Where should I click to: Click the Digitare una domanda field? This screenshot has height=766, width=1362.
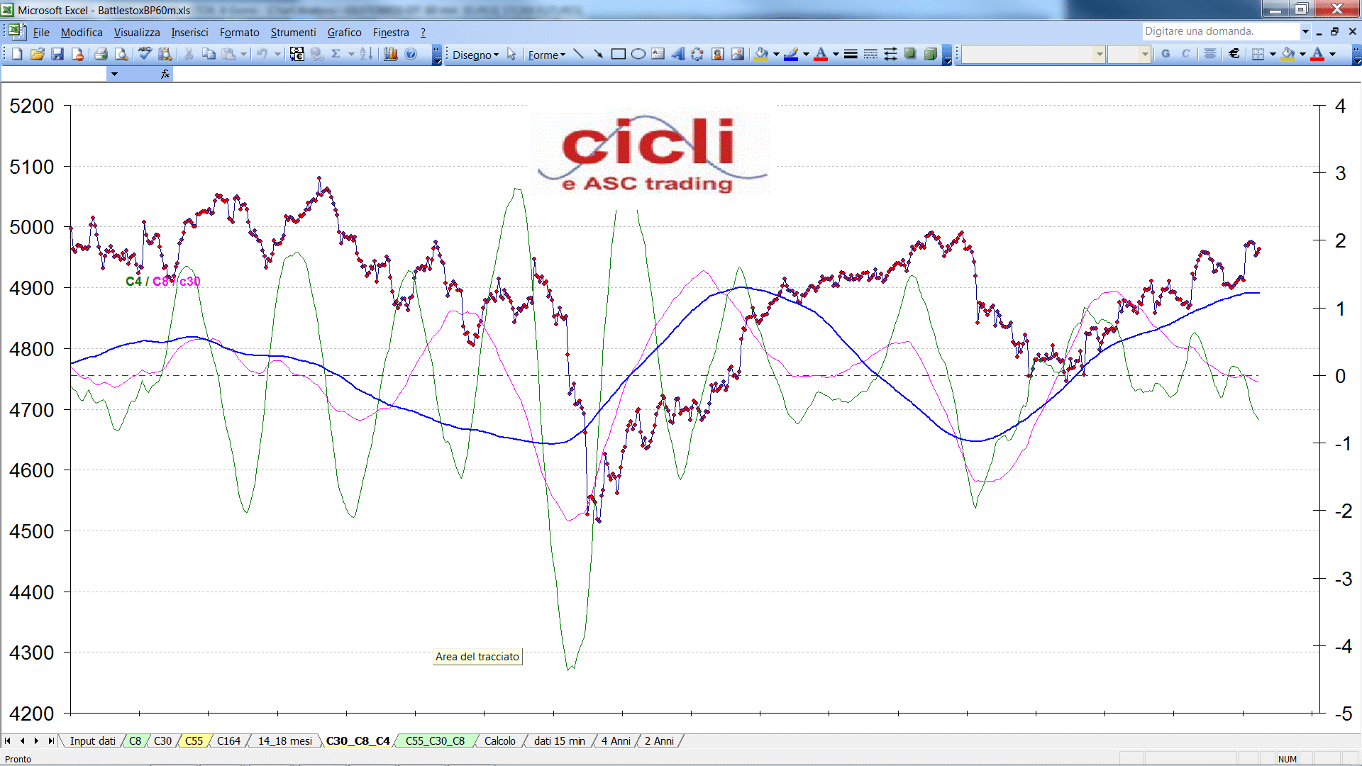pyautogui.click(x=1220, y=31)
